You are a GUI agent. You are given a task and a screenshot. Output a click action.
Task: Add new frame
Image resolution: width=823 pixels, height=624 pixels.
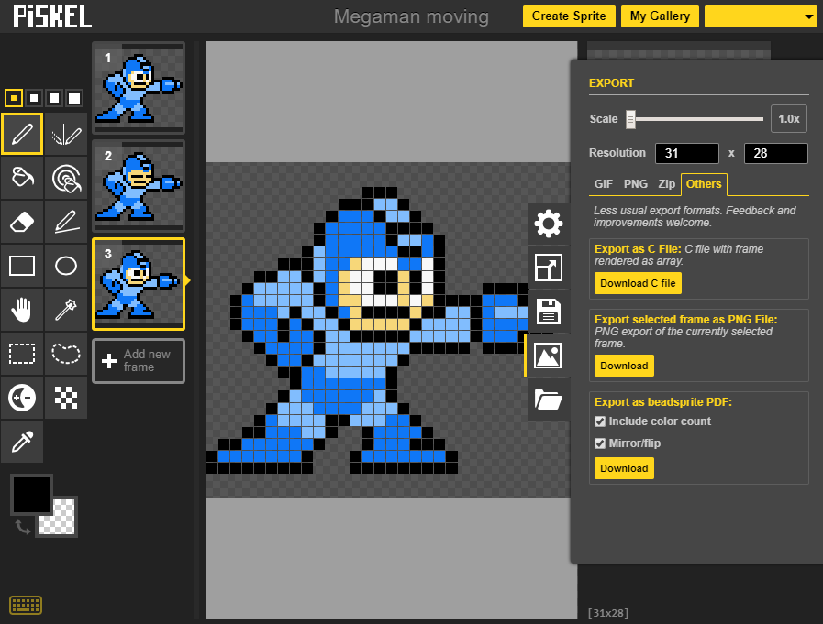point(139,361)
